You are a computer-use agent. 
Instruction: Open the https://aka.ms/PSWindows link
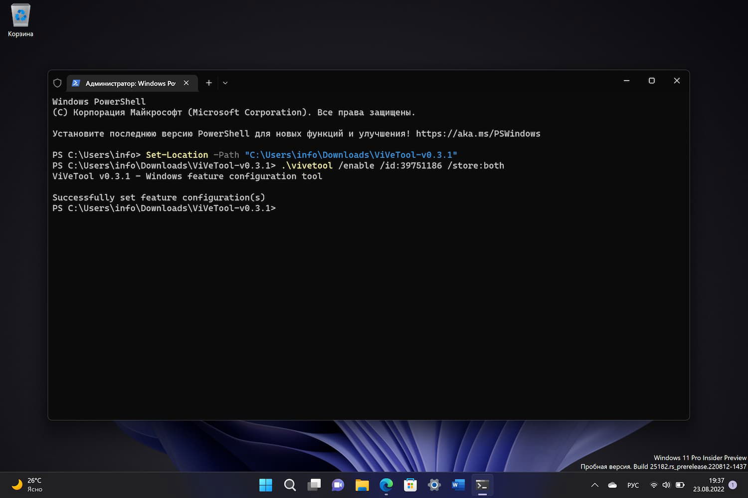click(478, 133)
